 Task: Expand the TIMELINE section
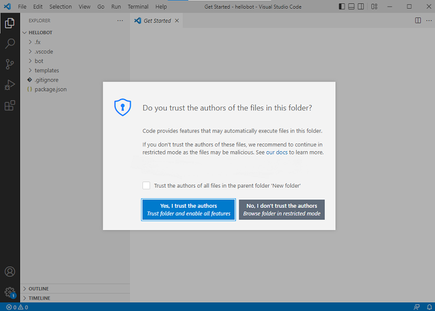click(x=24, y=298)
